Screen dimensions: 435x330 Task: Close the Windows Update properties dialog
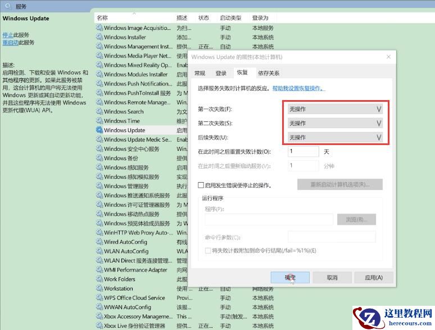[388, 57]
